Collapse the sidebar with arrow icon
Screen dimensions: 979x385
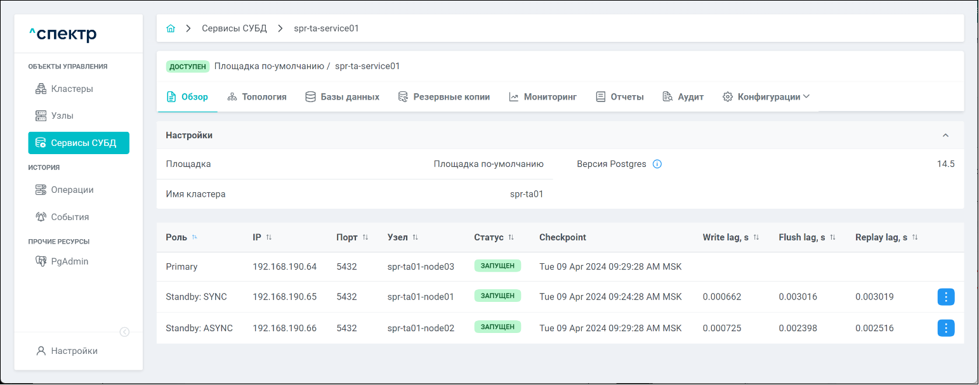125,332
